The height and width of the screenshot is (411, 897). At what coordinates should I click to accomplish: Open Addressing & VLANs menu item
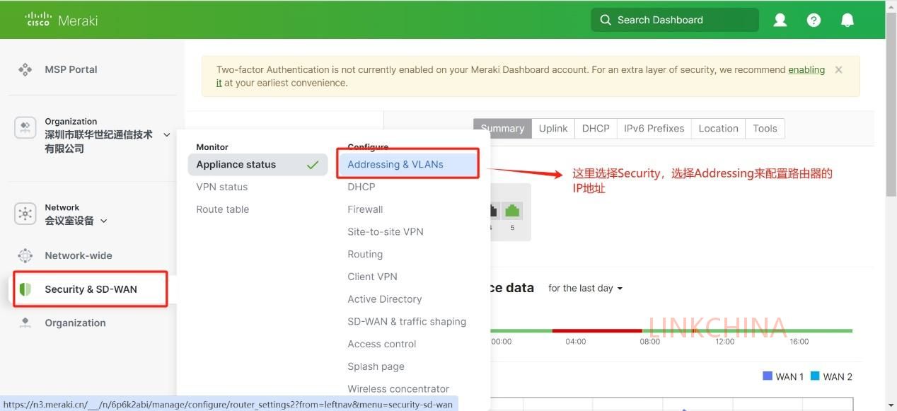click(x=408, y=164)
